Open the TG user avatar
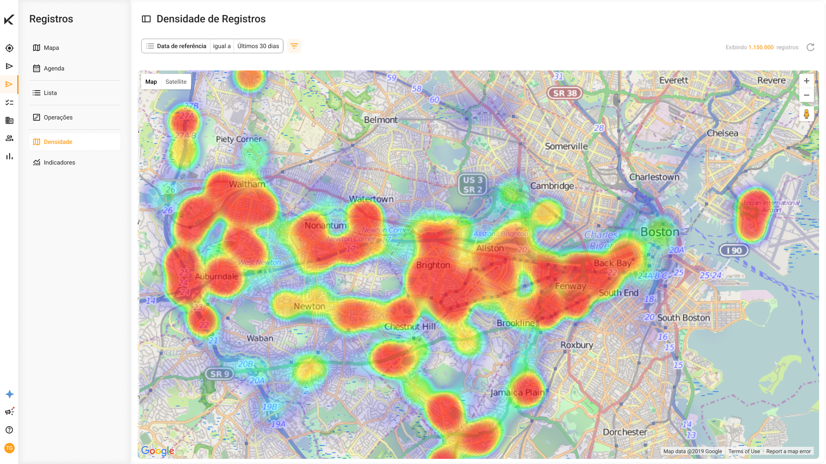Image resolution: width=826 pixels, height=464 pixels. coord(9,448)
